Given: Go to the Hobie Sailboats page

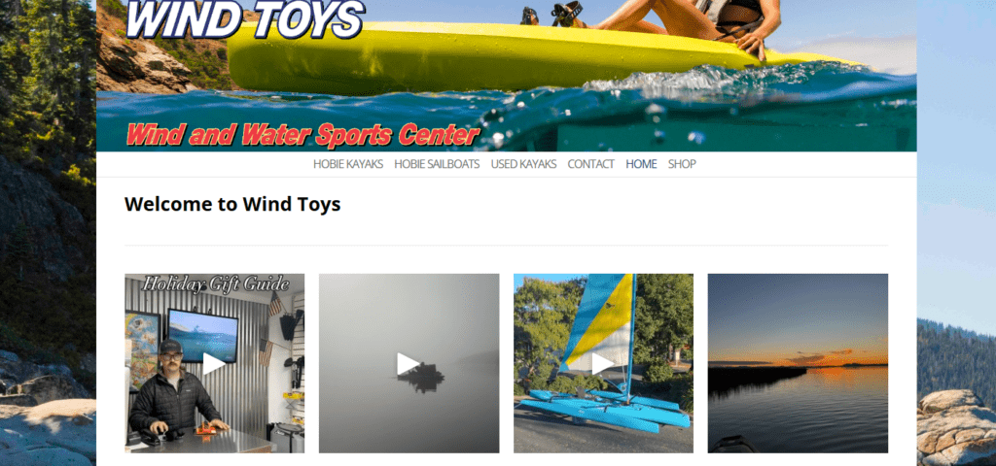Looking at the screenshot, I should click(437, 164).
